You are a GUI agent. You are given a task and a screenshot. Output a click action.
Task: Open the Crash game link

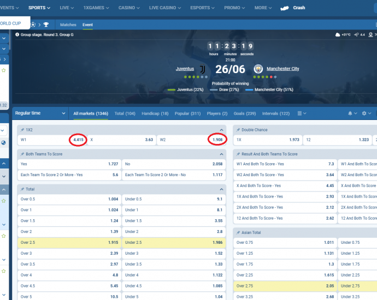pos(299,8)
